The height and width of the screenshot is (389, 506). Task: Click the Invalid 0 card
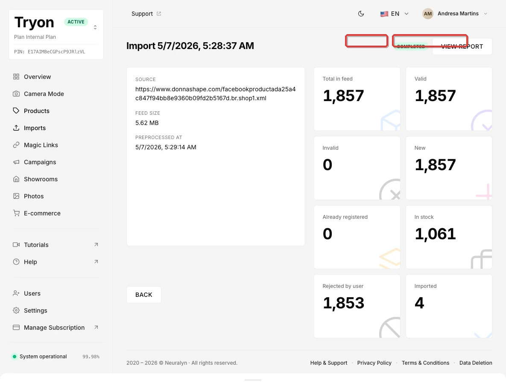point(357,168)
